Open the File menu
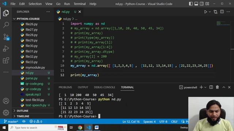The image size is (234, 131). click(13, 4)
